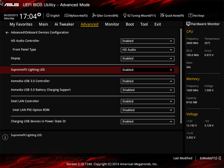The width and height of the screenshot is (224, 168).
Task: Open Quick Note(F9) label
Action: [175, 16]
